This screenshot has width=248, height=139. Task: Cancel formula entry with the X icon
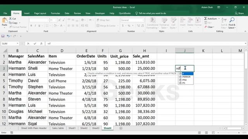(x=28, y=44)
